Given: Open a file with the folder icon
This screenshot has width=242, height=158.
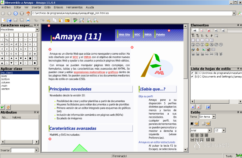Looking at the screenshot, I should point(9,20).
